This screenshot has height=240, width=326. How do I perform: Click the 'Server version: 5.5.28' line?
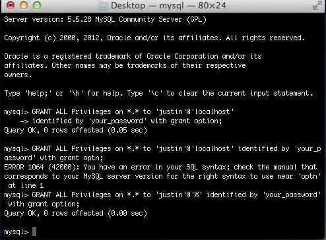(105, 20)
